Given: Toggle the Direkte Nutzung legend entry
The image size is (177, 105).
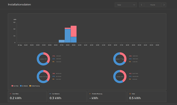Looking at the screenshot, I should coord(35,86).
